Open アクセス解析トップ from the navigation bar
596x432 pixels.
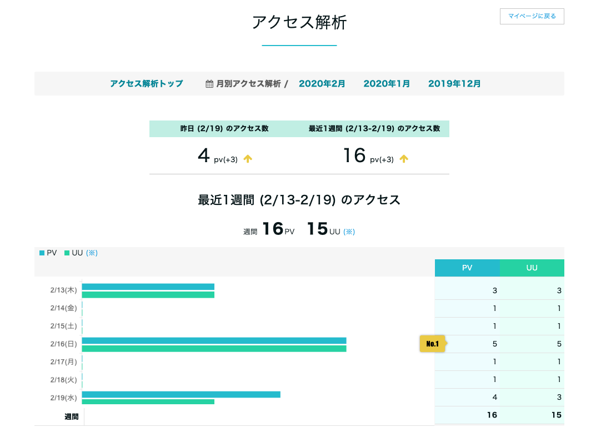click(147, 83)
